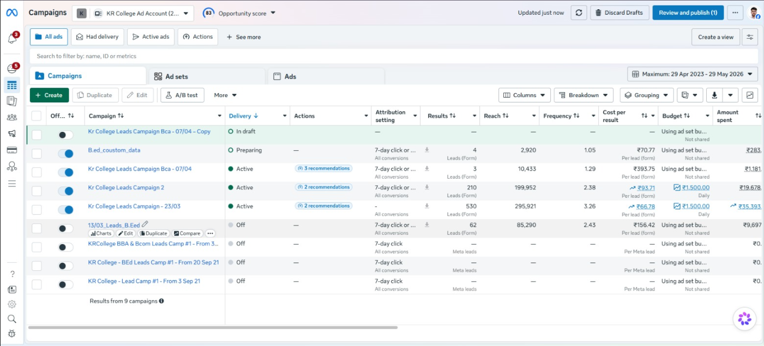
Task: Click the pencil icon next to 13/03_Leads_B.Eed
Action: pyautogui.click(x=145, y=224)
